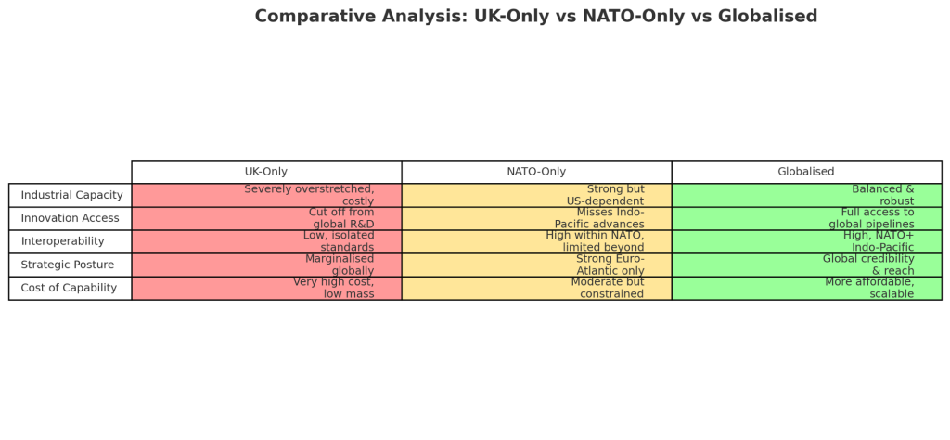Select the Interoperability row label
Image resolution: width=950 pixels, height=440 pixels.
(71, 241)
